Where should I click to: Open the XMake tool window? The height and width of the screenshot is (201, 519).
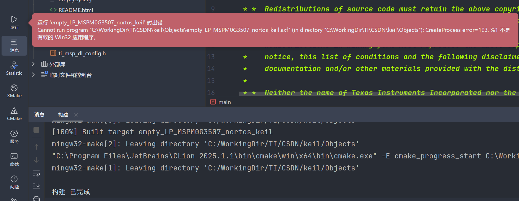pyautogui.click(x=14, y=91)
